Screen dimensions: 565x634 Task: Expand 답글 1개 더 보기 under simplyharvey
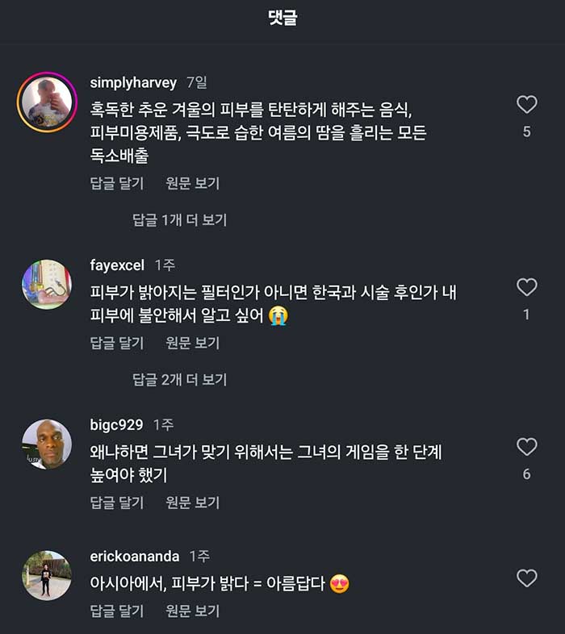coord(180,220)
